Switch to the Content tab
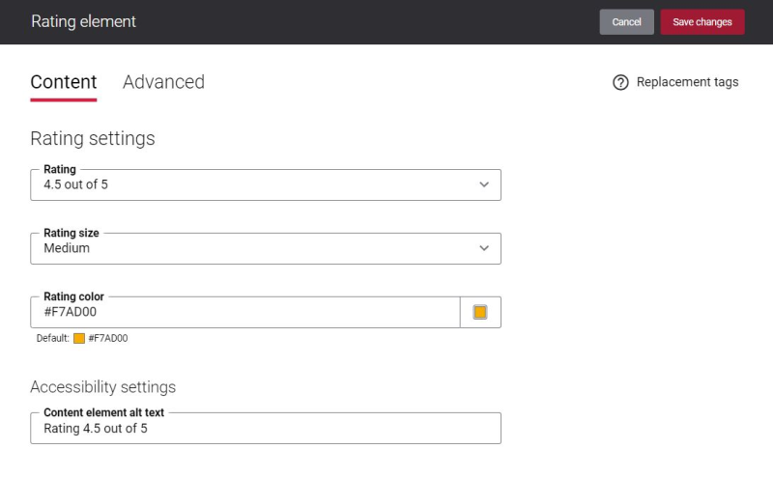This screenshot has width=773, height=478. [64, 82]
